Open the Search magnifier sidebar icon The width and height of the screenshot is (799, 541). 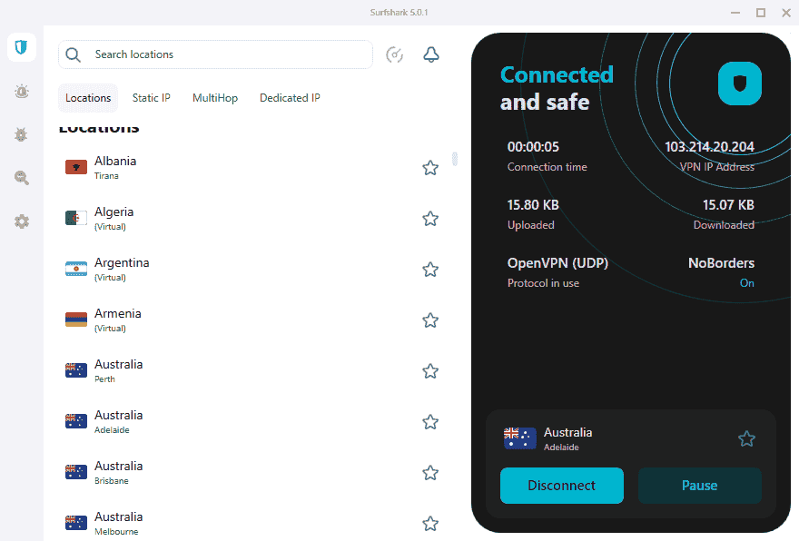click(22, 178)
